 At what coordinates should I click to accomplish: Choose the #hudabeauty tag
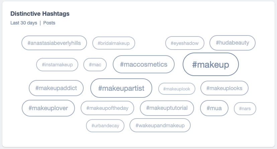point(232,43)
